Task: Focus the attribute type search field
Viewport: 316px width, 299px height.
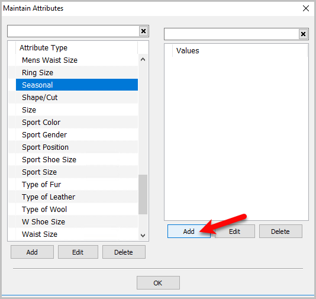Action: click(x=73, y=31)
